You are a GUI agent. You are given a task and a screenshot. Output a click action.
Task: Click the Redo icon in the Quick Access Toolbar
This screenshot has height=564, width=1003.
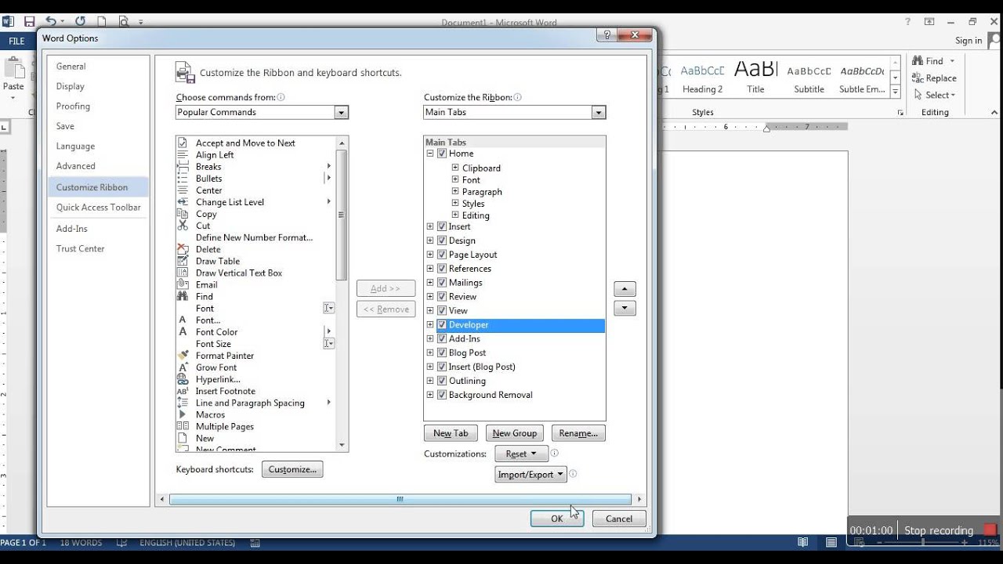(x=80, y=22)
